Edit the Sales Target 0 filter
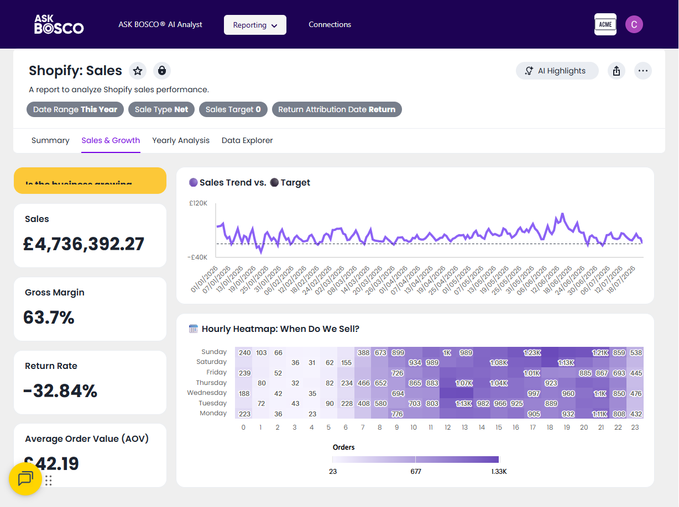 click(x=233, y=109)
